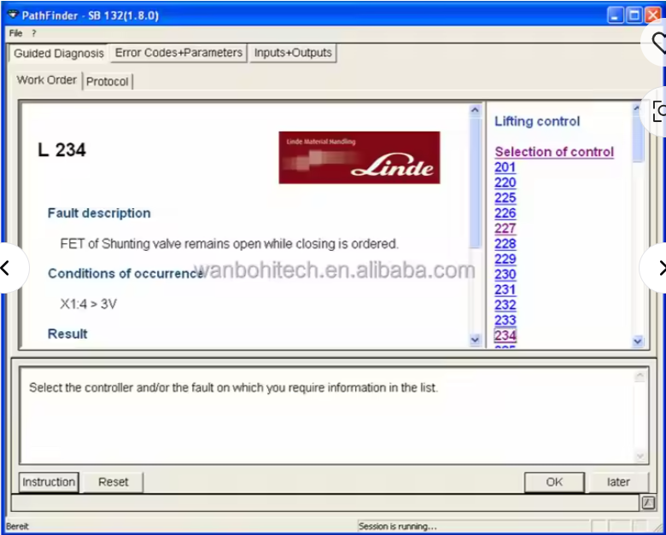Select the Work Order subtab
666x535 pixels.
(x=46, y=80)
